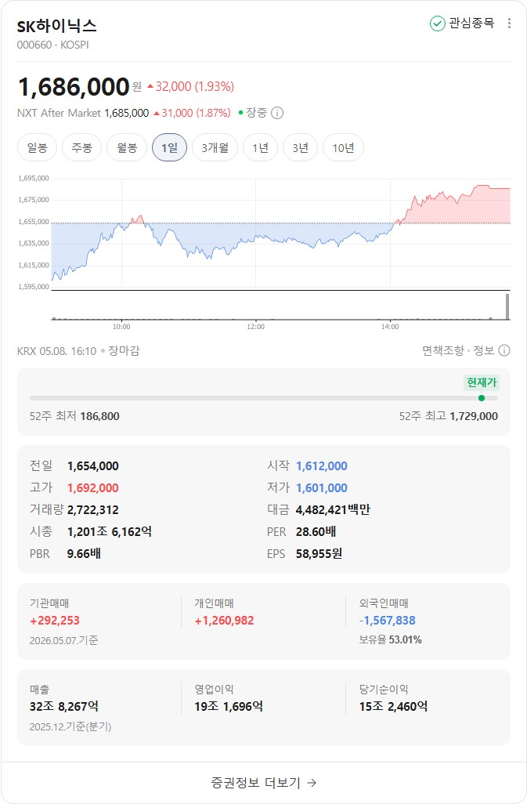Click the 14:00 time axis label
The width and height of the screenshot is (527, 804).
[x=390, y=327]
